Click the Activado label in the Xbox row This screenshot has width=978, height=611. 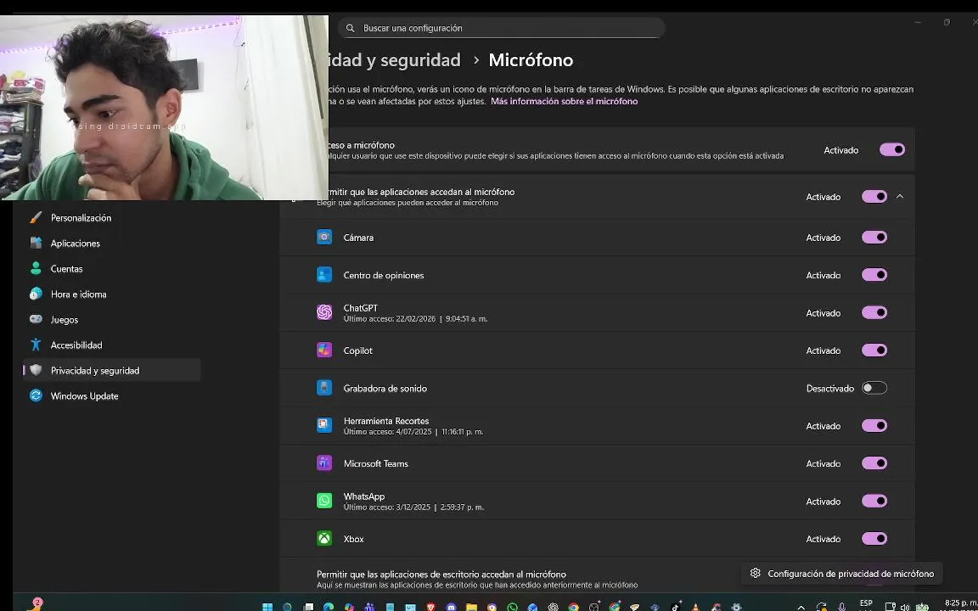point(823,539)
